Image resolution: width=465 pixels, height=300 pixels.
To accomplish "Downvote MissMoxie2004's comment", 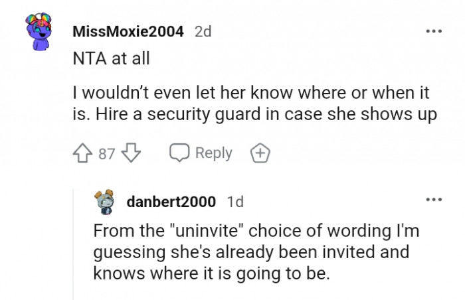I will click(x=130, y=153).
